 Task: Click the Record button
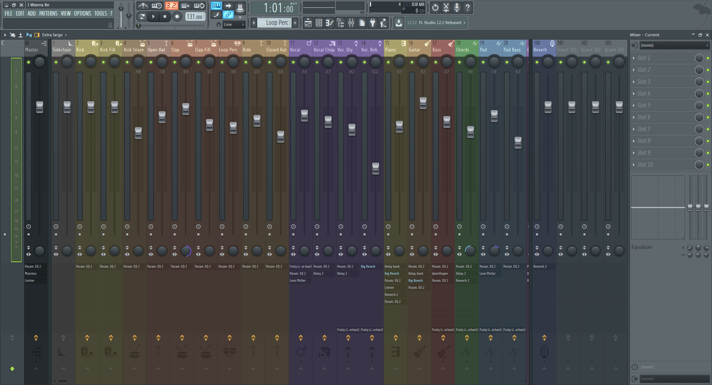(177, 16)
